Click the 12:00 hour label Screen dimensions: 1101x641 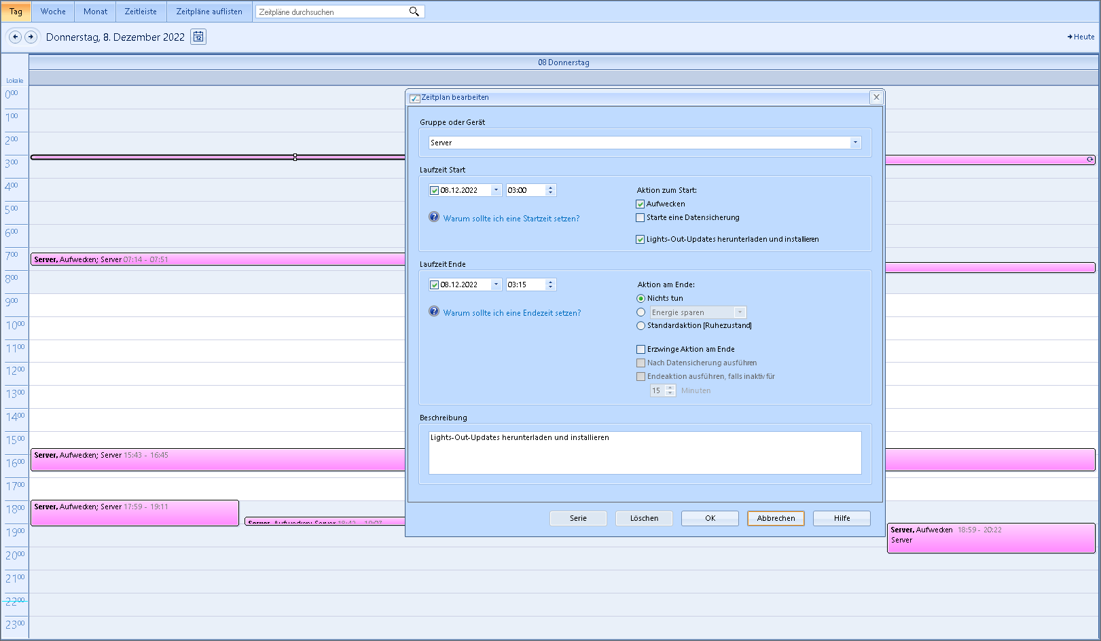(x=15, y=371)
